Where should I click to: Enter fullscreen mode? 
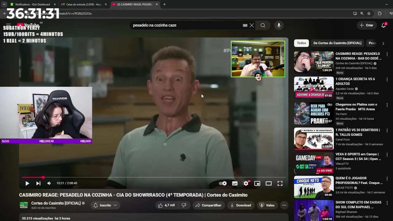coord(280,183)
